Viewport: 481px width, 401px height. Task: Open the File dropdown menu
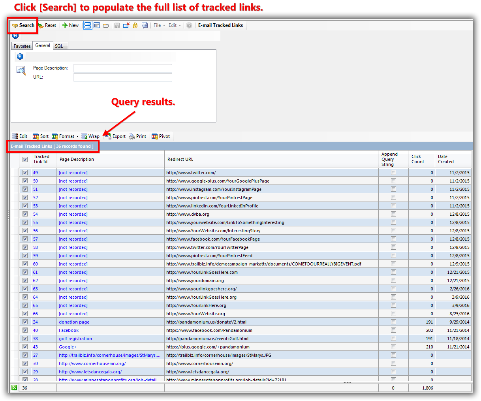(159, 25)
